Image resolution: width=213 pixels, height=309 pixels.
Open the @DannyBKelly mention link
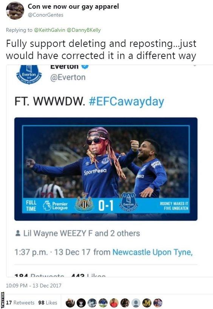coord(84,30)
